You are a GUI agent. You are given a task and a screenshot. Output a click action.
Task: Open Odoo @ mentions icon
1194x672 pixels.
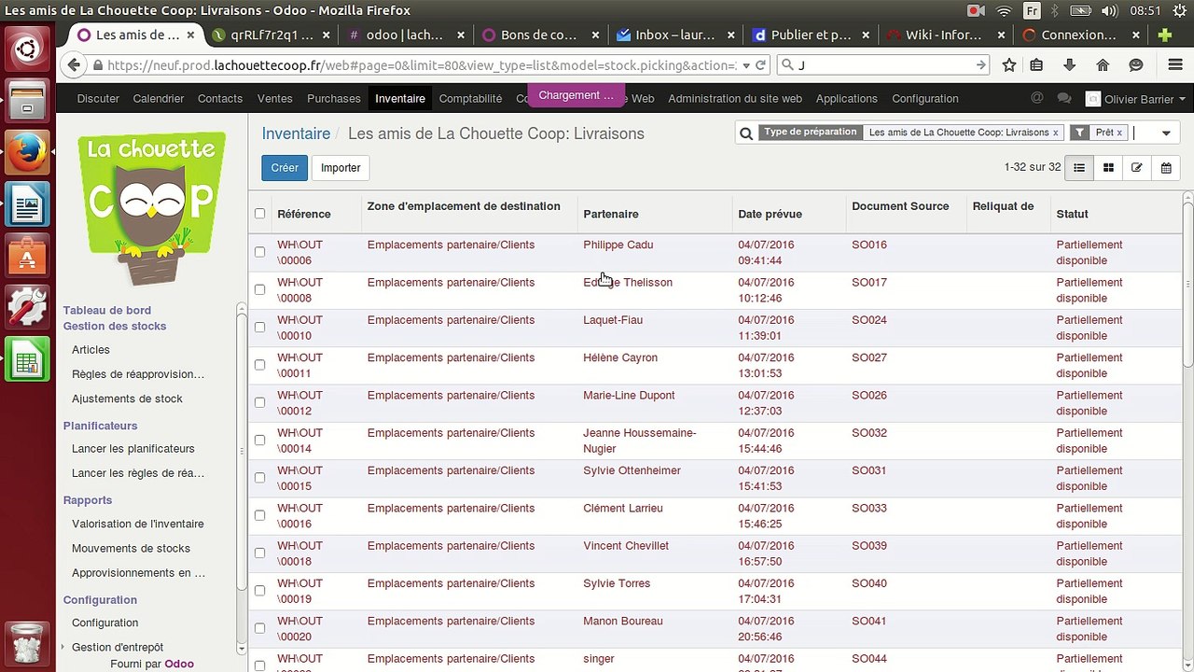coord(1036,98)
